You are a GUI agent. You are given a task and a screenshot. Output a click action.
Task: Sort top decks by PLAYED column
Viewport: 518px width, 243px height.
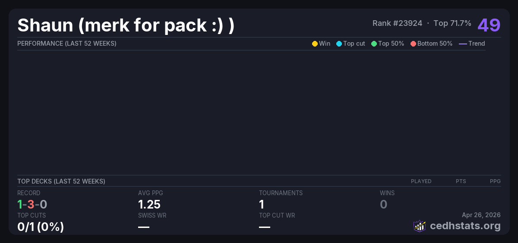[421, 181]
